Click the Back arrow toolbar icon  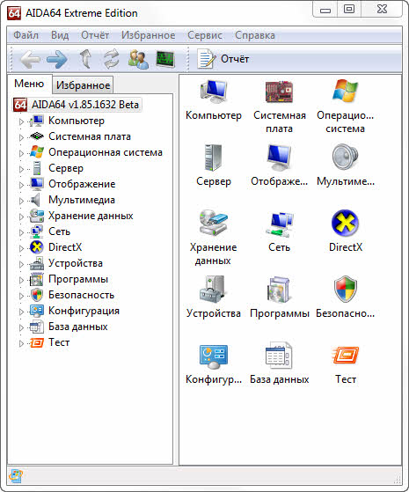(30, 59)
